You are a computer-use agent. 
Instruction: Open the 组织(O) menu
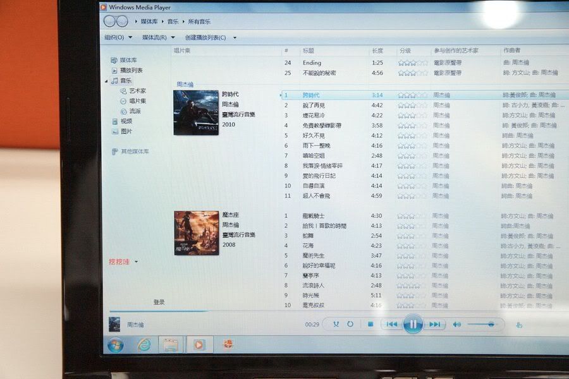point(118,37)
